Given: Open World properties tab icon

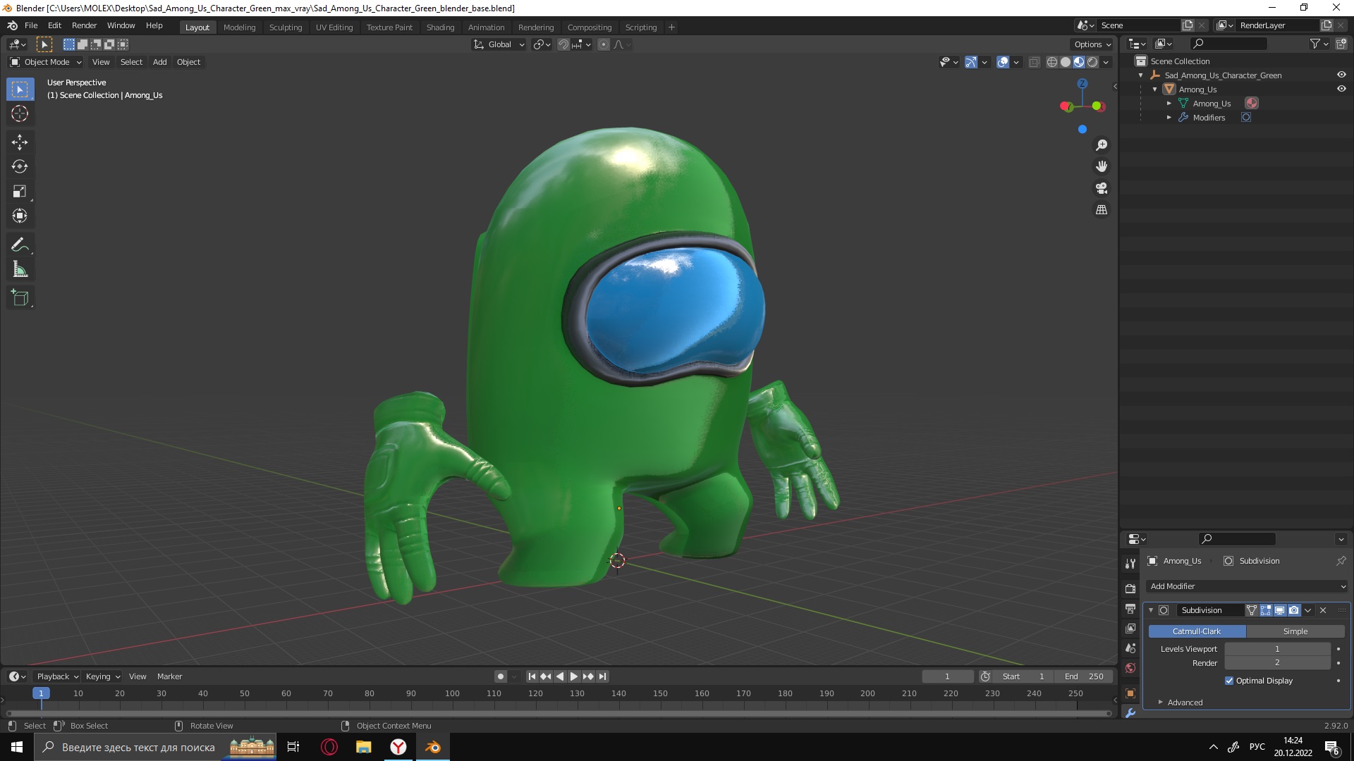Looking at the screenshot, I should [x=1130, y=668].
